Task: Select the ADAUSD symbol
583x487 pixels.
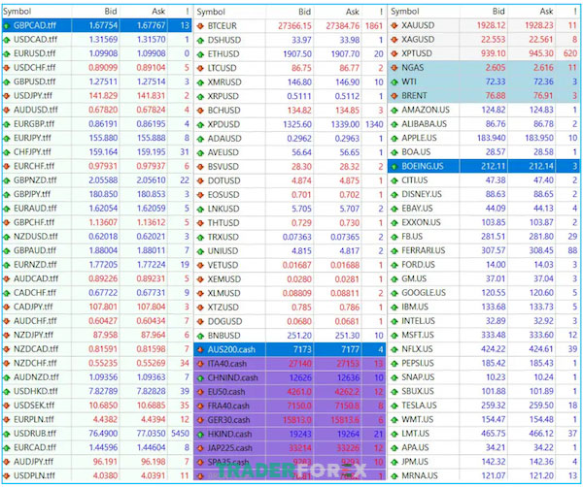Action: pos(223,139)
